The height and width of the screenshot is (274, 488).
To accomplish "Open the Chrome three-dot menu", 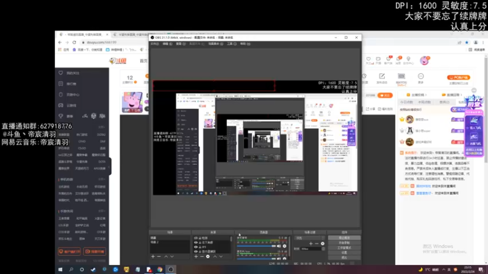I will pyautogui.click(x=483, y=42).
